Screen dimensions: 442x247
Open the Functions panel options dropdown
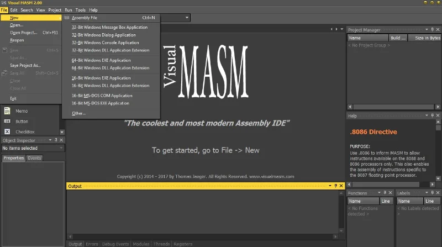pyautogui.click(x=379, y=193)
